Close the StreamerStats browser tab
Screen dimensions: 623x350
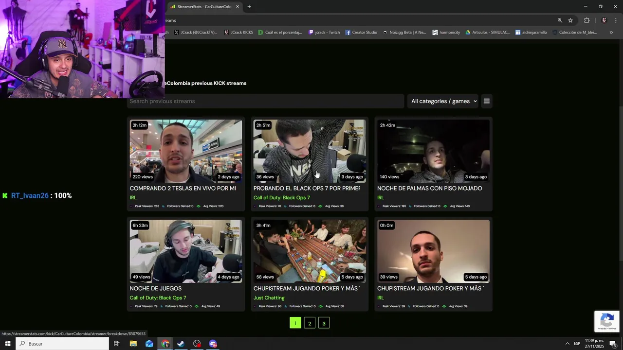(238, 6)
